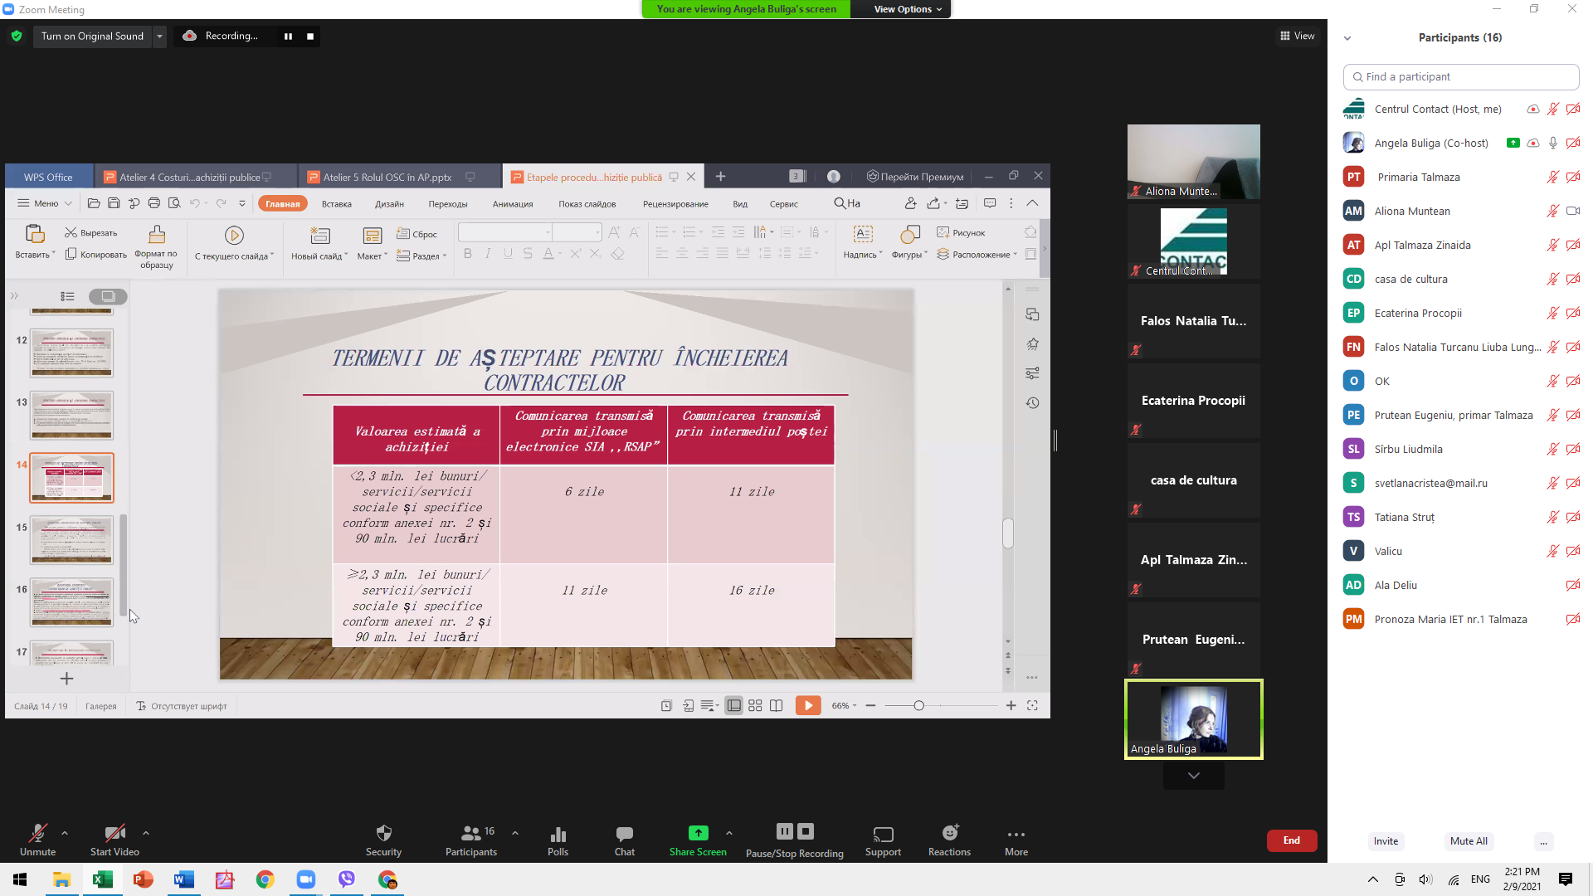Viewport: 1593px width, 896px height.
Task: Open the Chat panel icon
Action: point(624,835)
